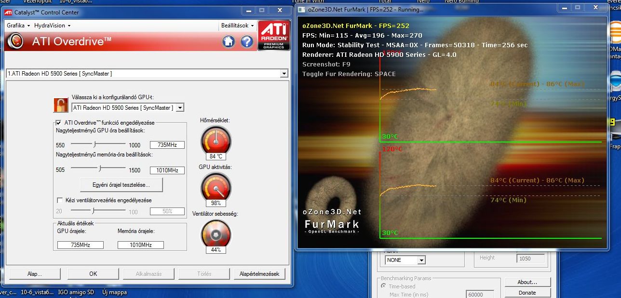621x298 pixels.
Task: Open the HydraVision menu
Action: [x=53, y=26]
